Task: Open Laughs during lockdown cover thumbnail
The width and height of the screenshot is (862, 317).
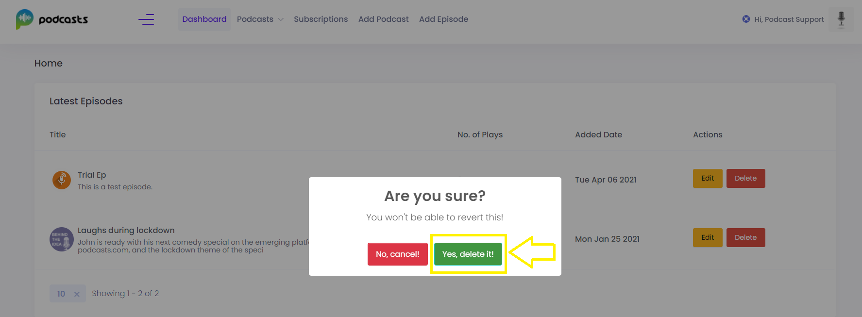Action: (62, 239)
